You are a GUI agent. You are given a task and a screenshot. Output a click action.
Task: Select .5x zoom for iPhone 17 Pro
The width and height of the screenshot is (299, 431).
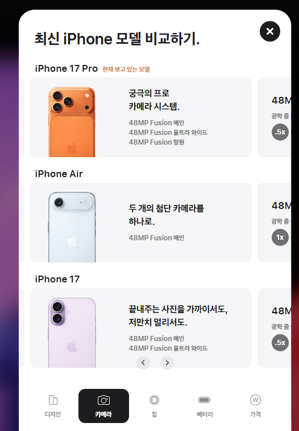point(280,132)
